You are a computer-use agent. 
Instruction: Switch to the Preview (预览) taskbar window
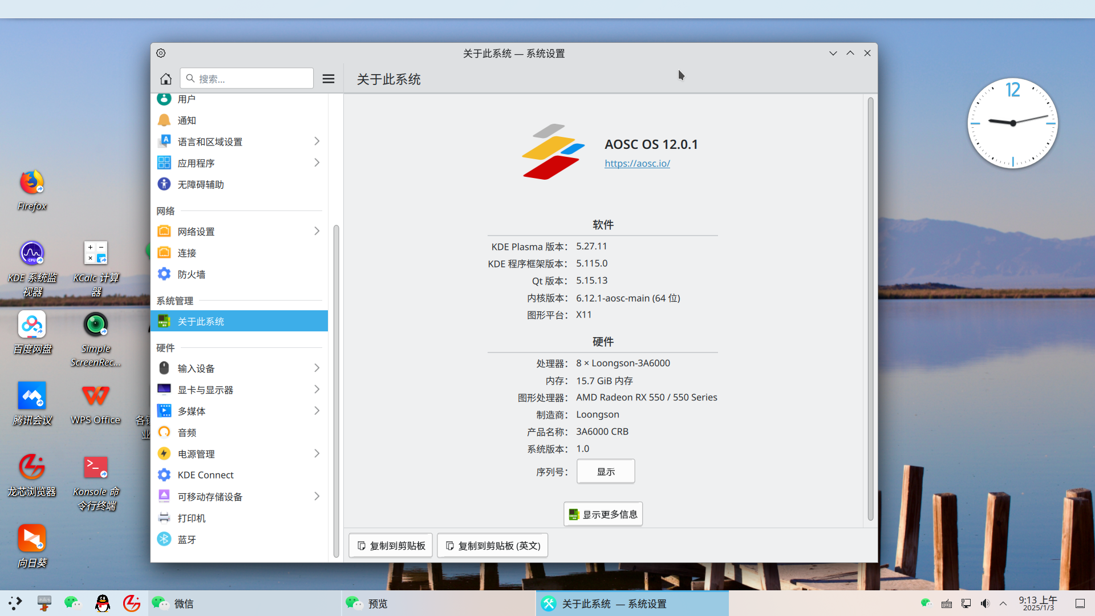tap(438, 603)
